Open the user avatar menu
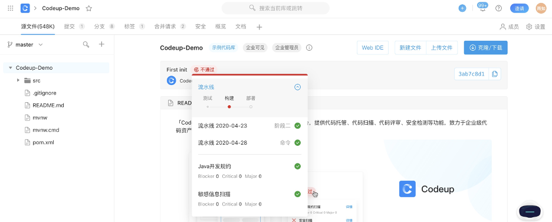552x222 pixels. click(541, 8)
